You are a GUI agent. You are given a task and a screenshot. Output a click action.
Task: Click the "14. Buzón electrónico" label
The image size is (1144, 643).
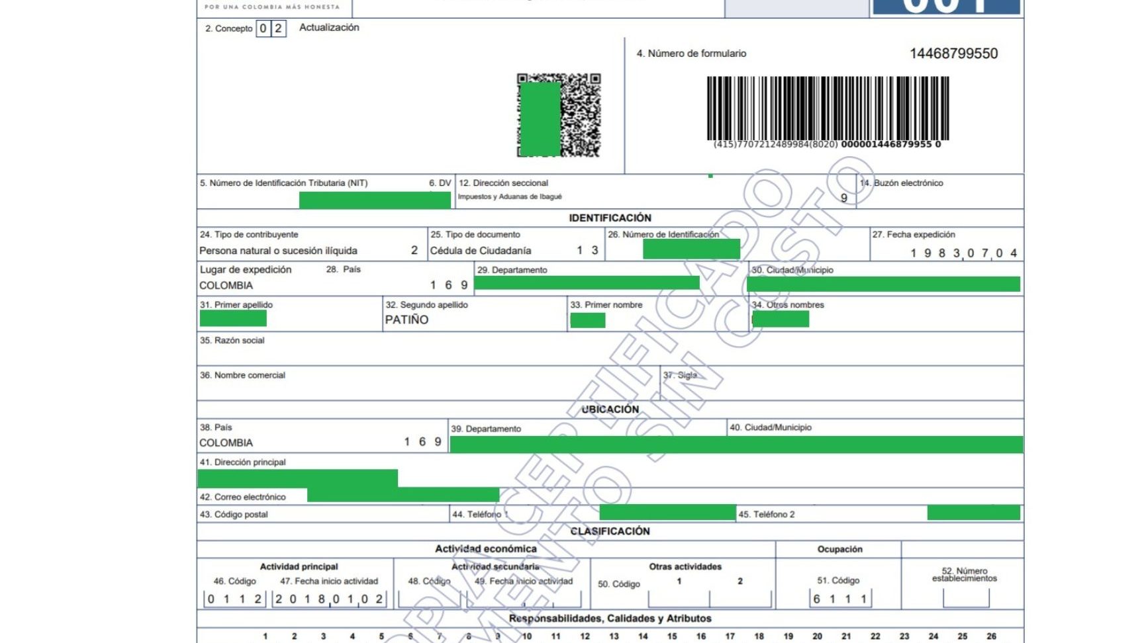[x=902, y=183]
